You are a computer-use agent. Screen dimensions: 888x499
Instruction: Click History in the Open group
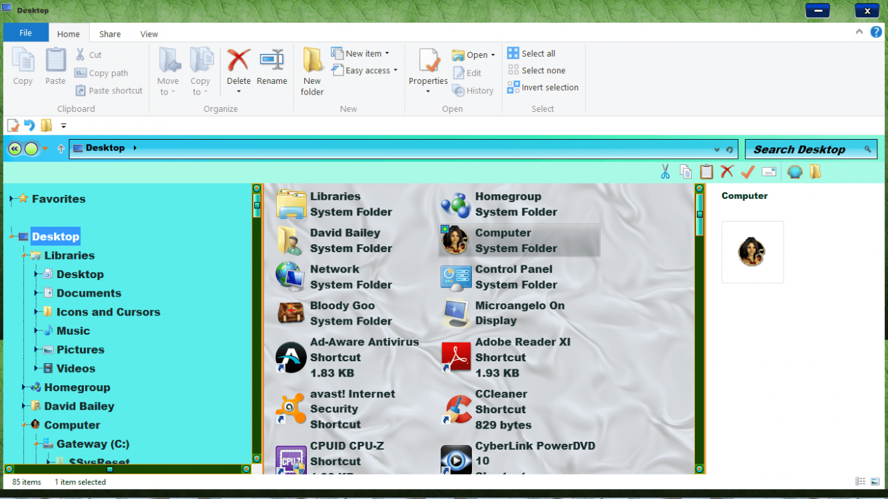(473, 90)
